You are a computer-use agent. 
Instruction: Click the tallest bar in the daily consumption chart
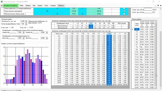click(28, 66)
